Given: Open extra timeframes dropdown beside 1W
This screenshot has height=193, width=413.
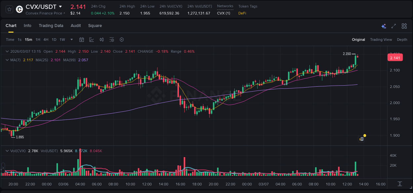Looking at the screenshot, I should [x=71, y=39].
